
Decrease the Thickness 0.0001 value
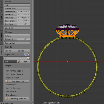click(18, 18)
